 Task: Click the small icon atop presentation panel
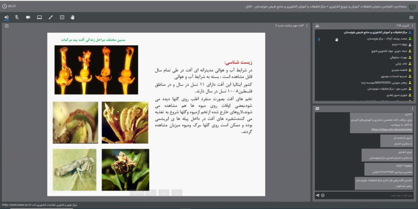[x=7, y=26]
